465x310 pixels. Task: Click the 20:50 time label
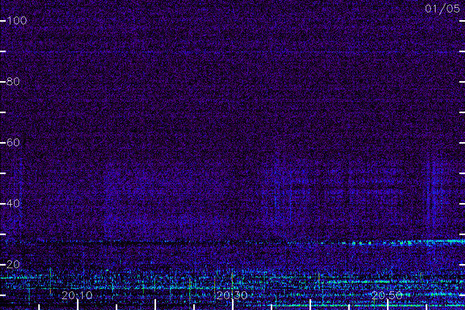pyautogui.click(x=388, y=295)
